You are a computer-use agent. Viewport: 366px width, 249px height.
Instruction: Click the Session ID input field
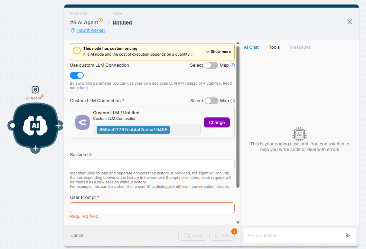point(152,165)
